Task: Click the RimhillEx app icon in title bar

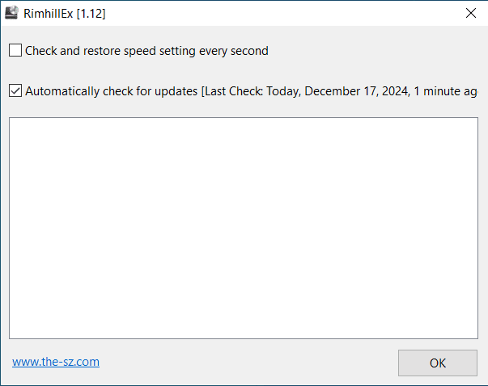Action: click(x=12, y=13)
